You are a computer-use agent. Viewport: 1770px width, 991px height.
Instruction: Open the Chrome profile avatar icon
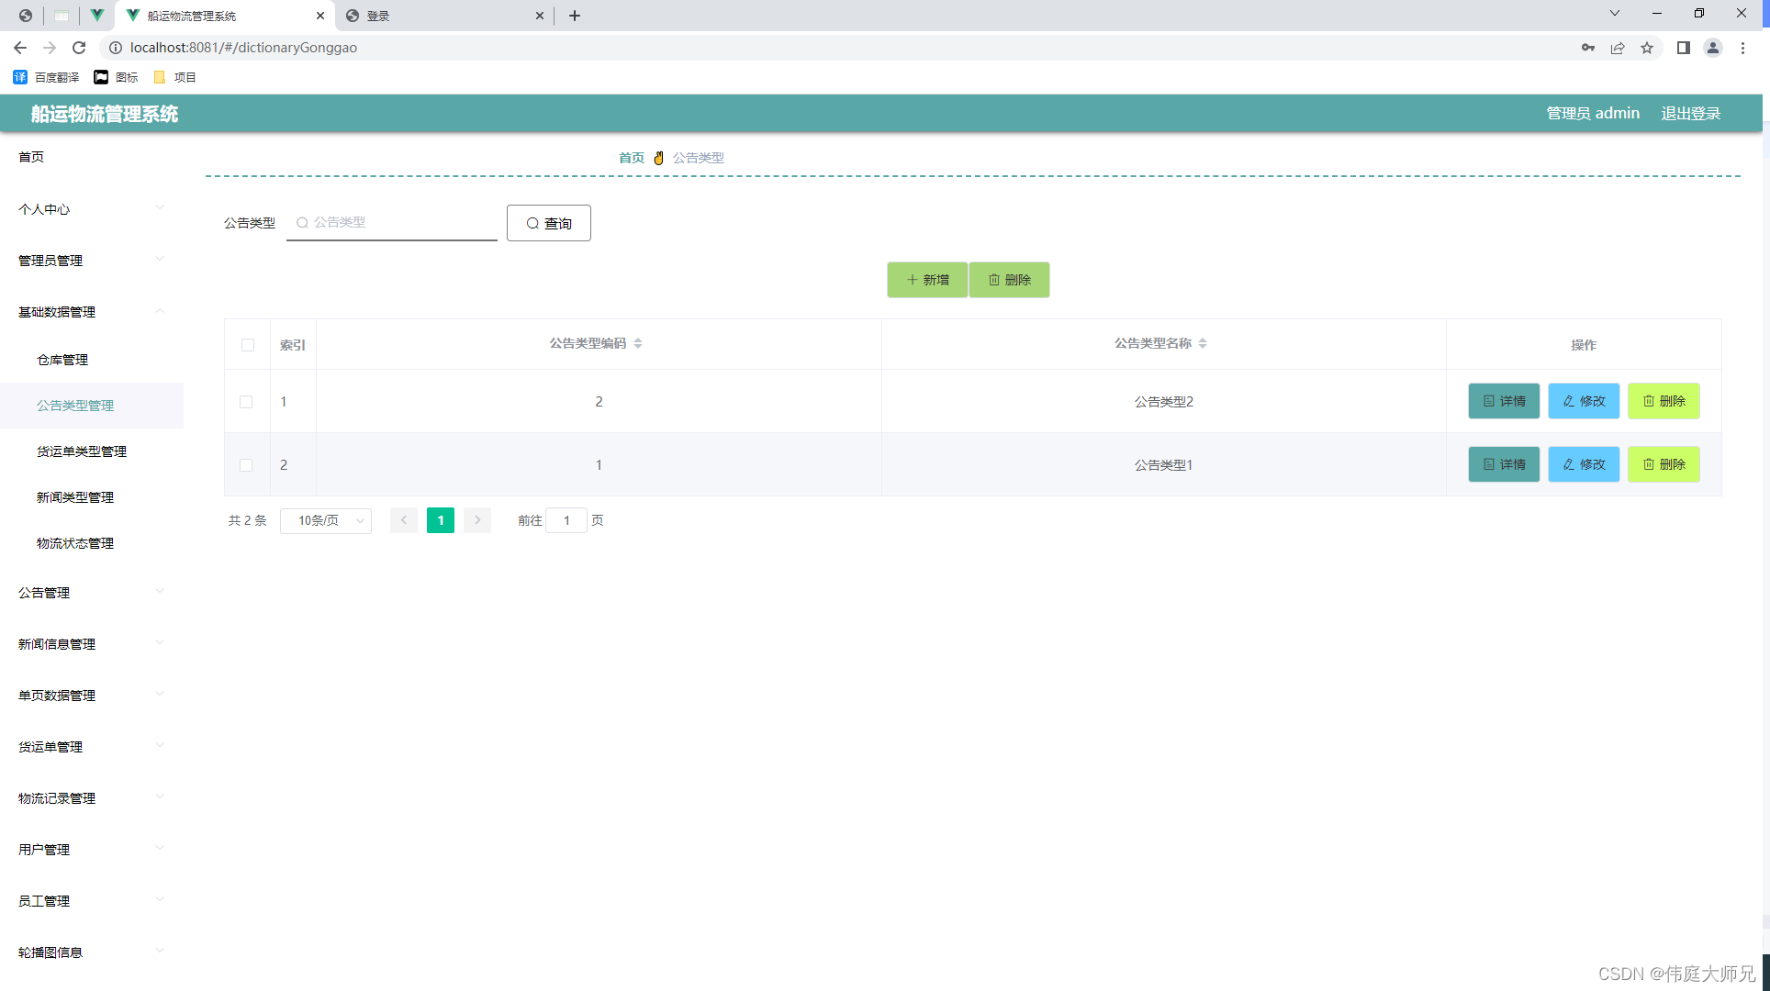pos(1713,48)
